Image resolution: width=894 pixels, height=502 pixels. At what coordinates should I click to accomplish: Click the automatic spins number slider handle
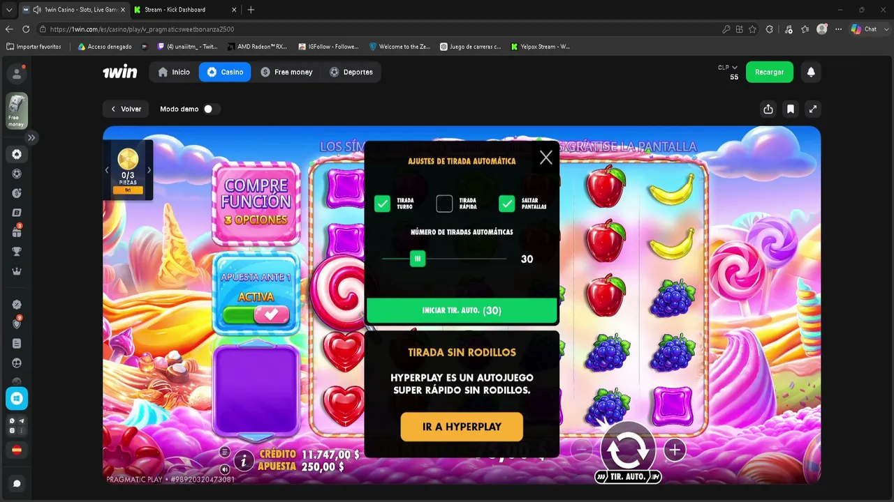point(418,259)
